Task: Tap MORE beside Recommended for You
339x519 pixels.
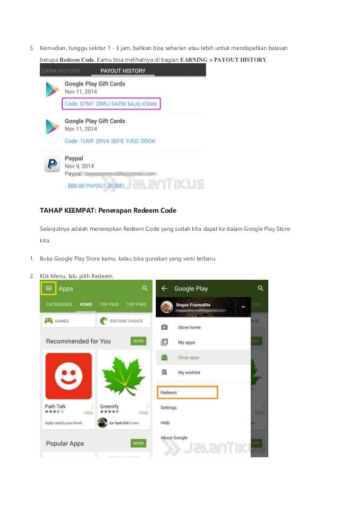Action: coord(138,341)
